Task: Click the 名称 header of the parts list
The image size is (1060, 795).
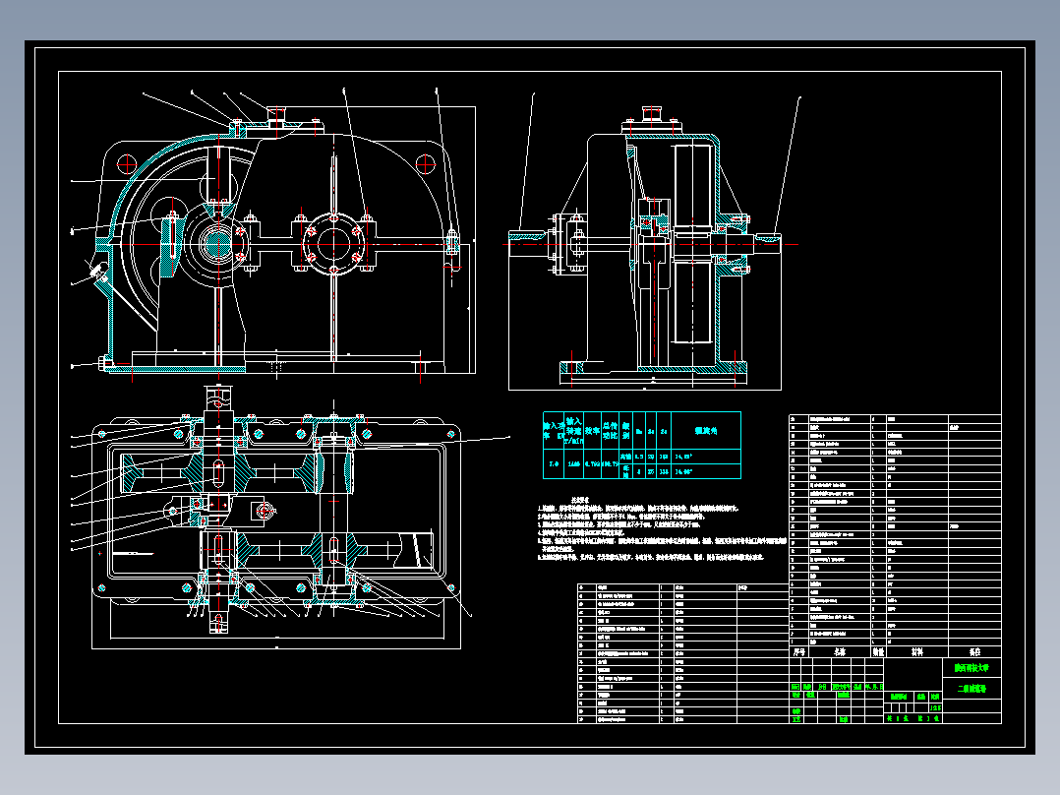Action: click(840, 652)
